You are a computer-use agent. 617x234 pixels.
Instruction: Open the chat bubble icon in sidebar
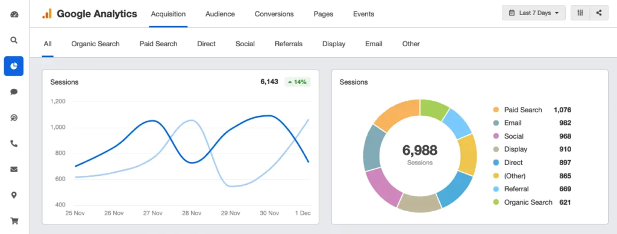coord(14,92)
